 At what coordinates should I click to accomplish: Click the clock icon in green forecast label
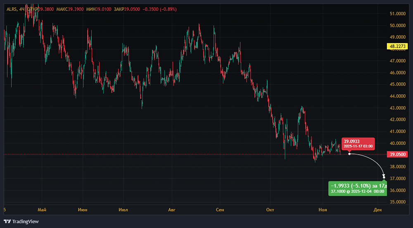click(x=348, y=191)
